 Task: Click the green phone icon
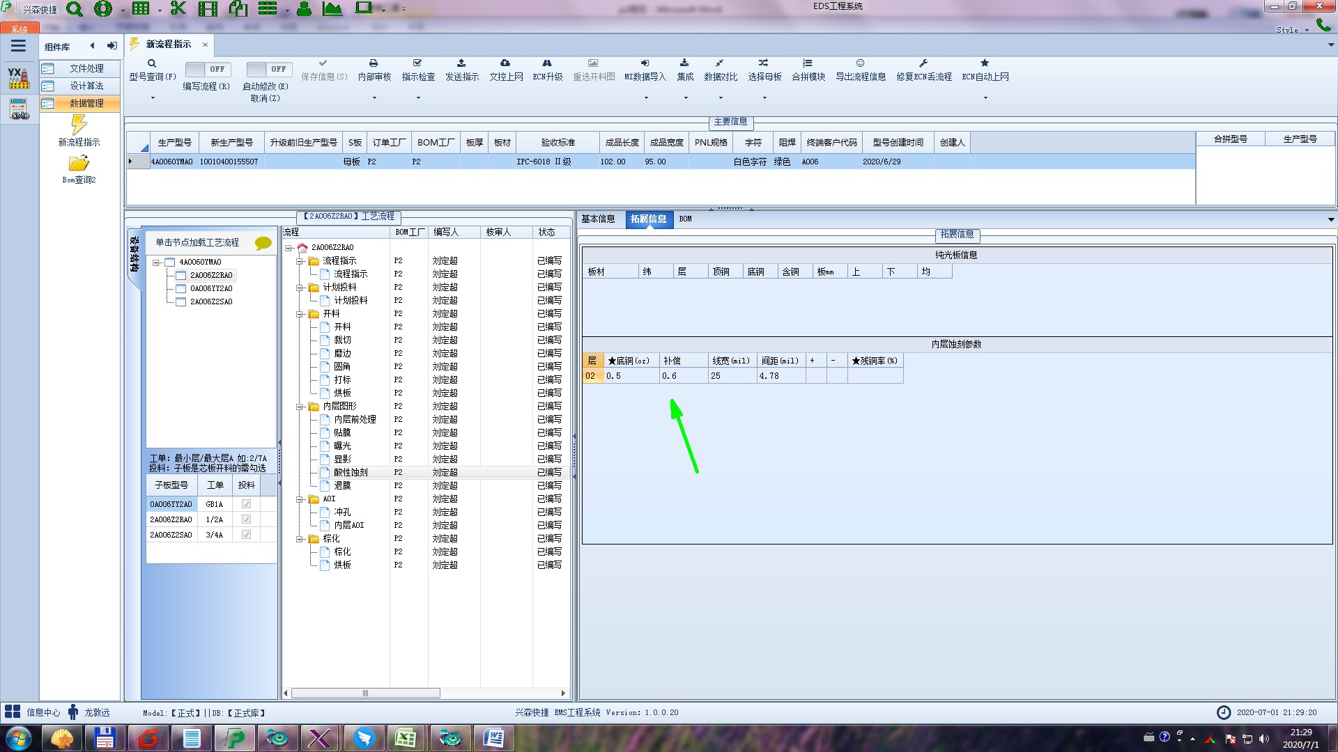tap(1323, 25)
